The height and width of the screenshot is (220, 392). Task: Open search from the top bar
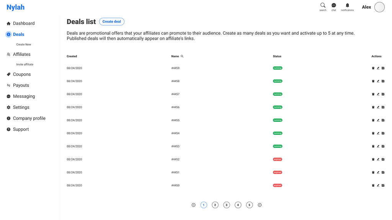[x=323, y=6]
